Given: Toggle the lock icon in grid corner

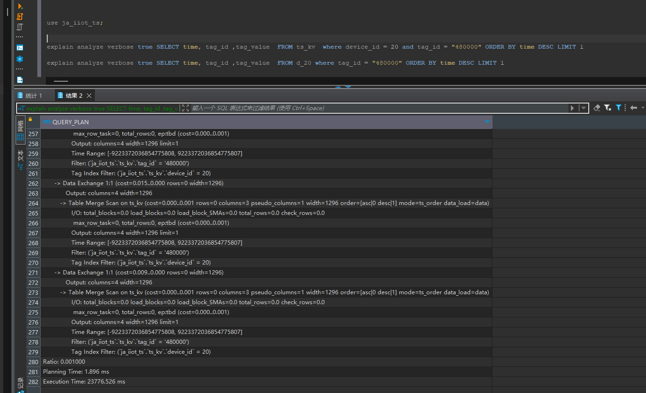Looking at the screenshot, I should 31,120.
